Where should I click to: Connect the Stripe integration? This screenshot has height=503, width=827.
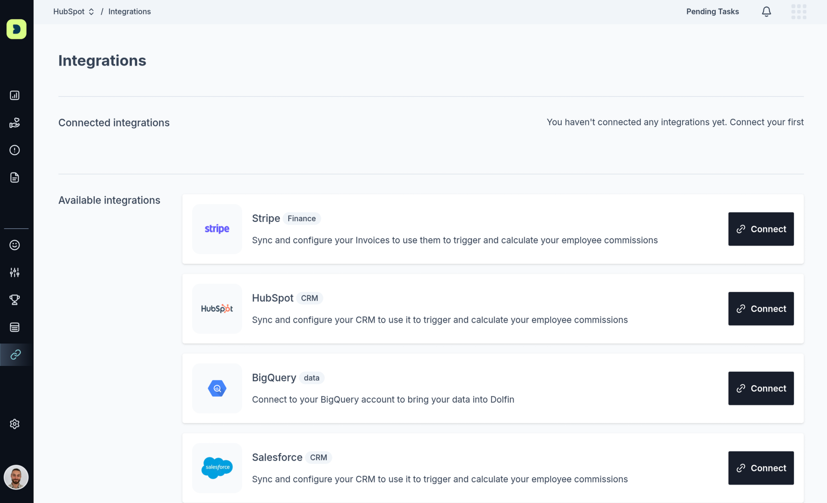click(x=761, y=229)
